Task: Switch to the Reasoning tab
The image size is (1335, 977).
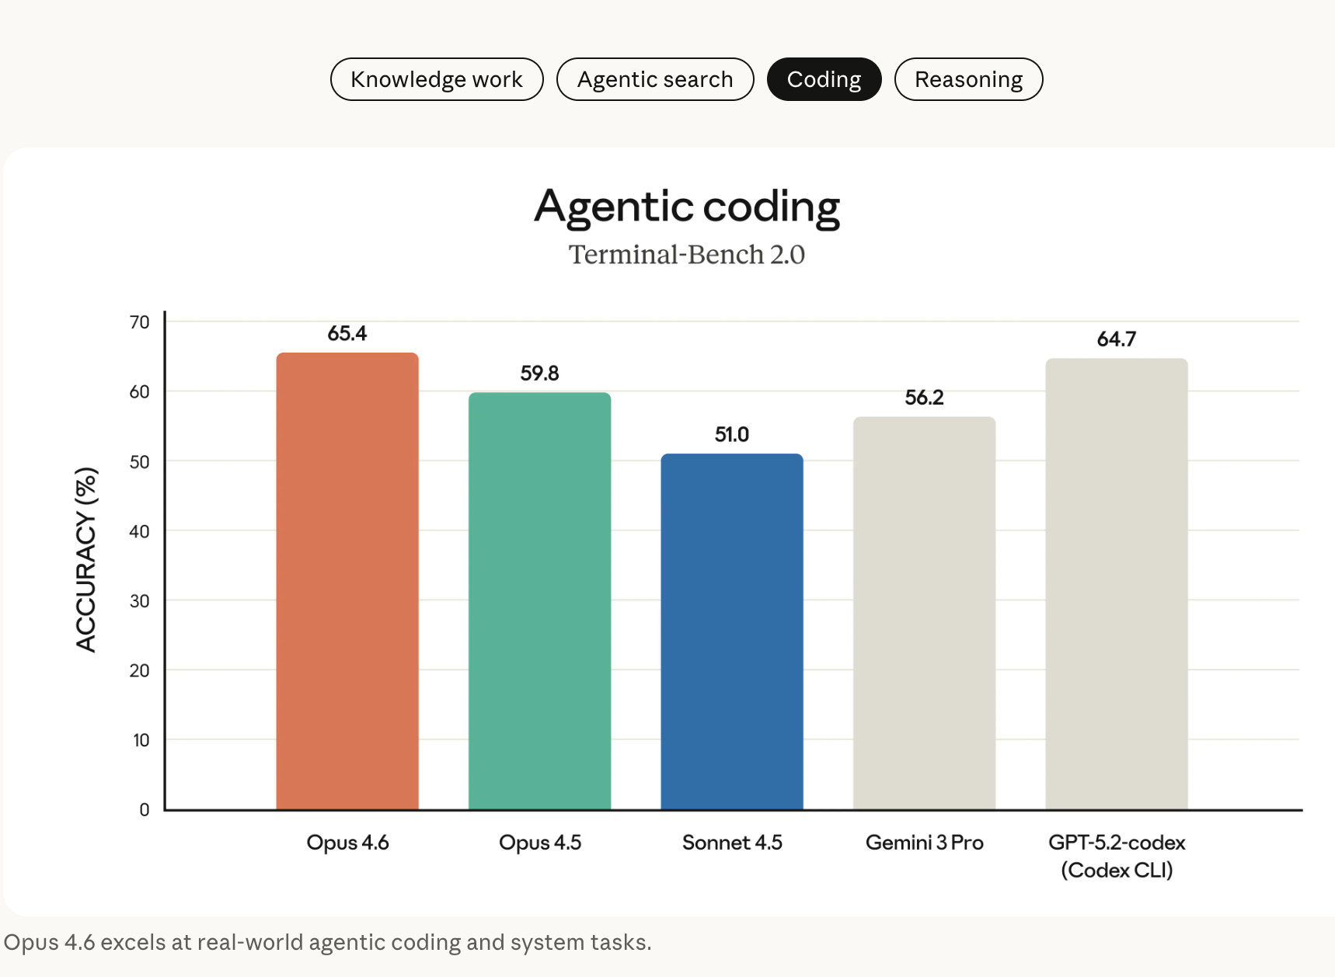Action: 968,79
